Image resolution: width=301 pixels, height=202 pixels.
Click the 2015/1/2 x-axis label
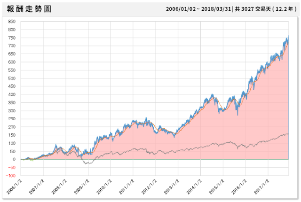[216, 187]
